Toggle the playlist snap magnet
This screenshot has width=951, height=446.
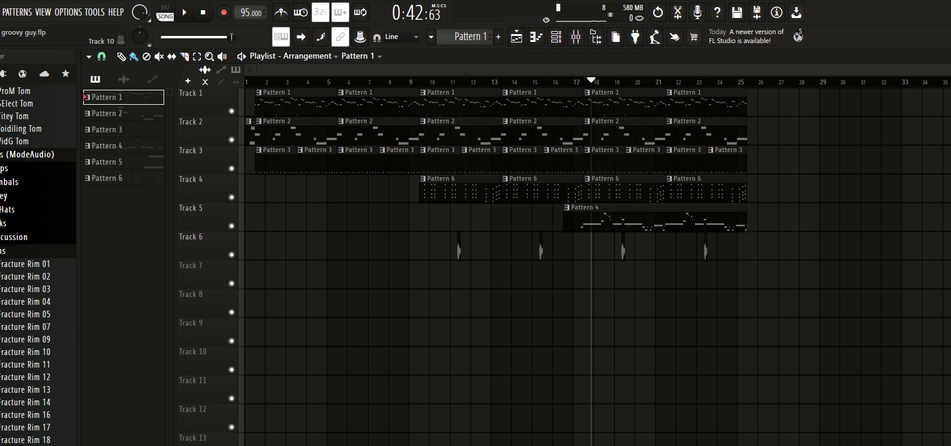point(102,56)
